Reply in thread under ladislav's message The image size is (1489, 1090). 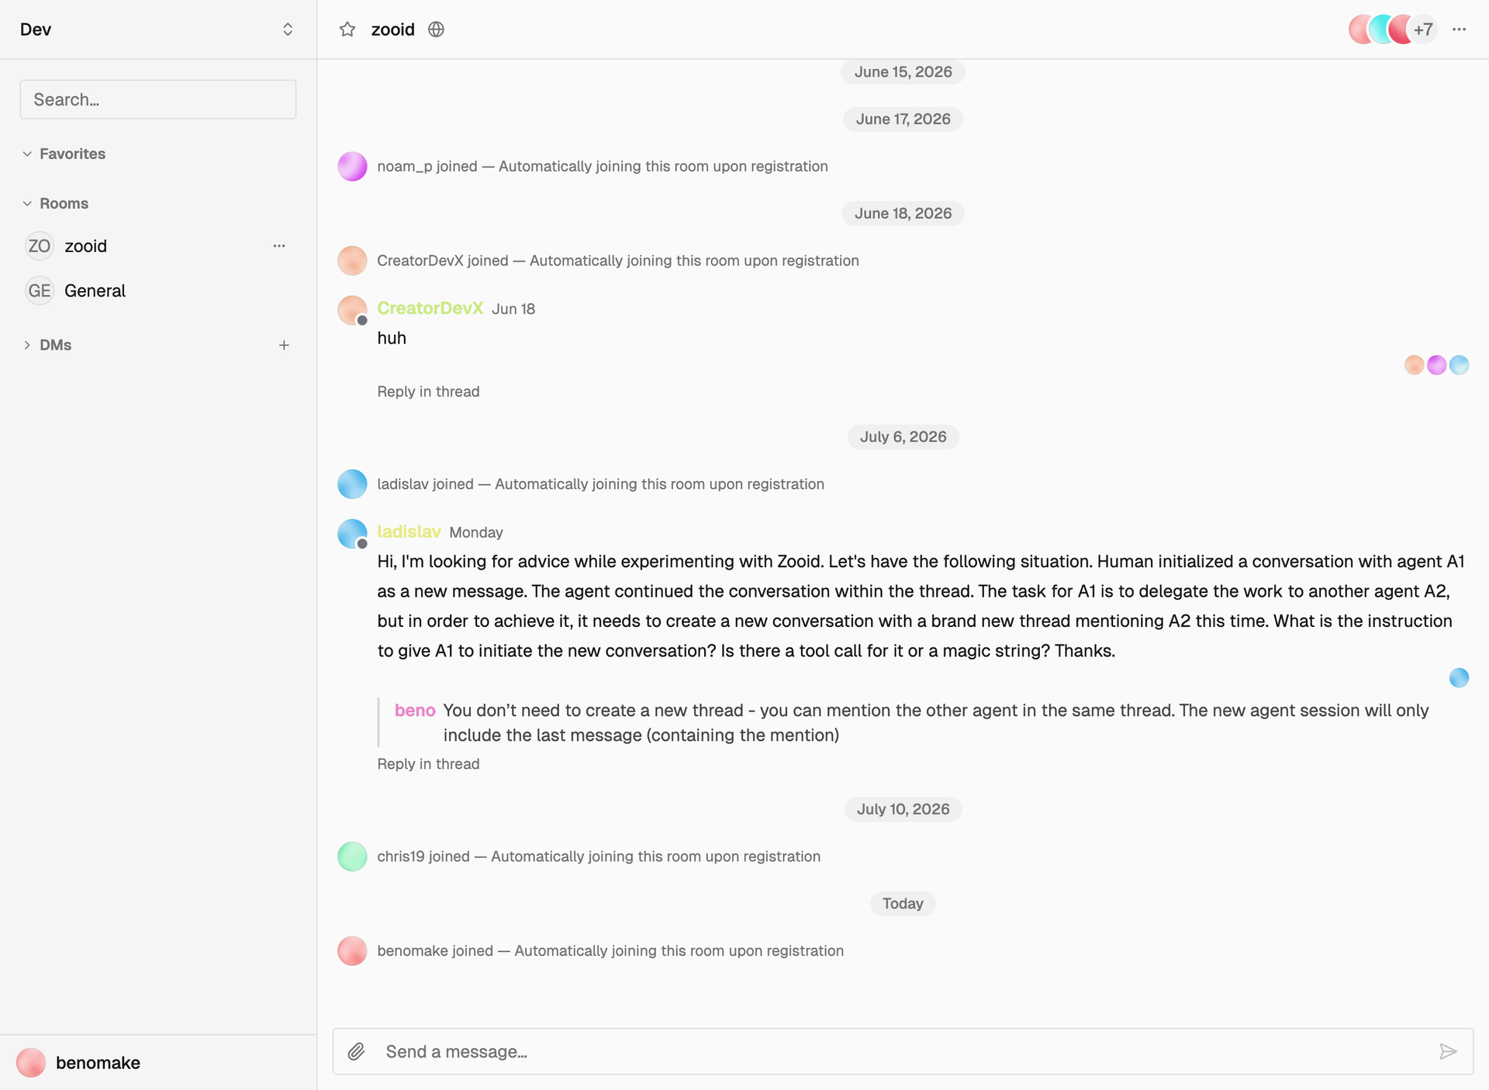(x=428, y=764)
